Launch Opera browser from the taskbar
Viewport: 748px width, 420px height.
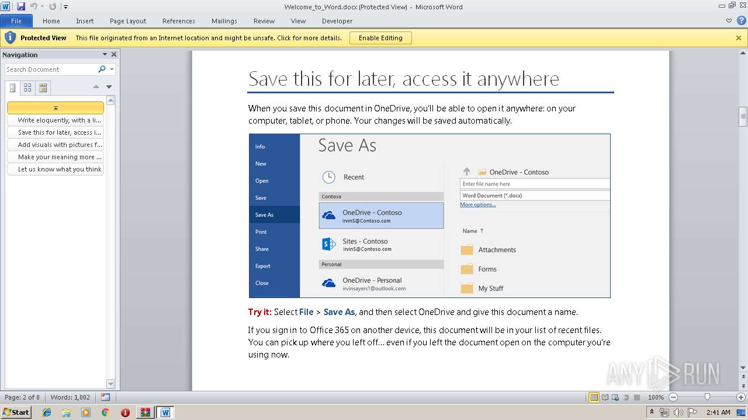[125, 412]
